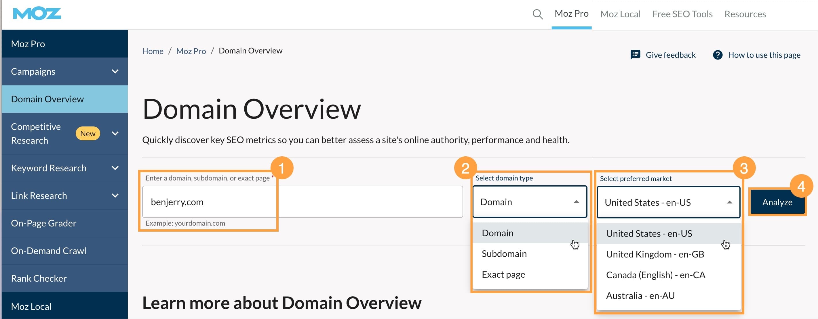Navigate to Home via breadcrumb link
The height and width of the screenshot is (319, 818).
(x=153, y=51)
